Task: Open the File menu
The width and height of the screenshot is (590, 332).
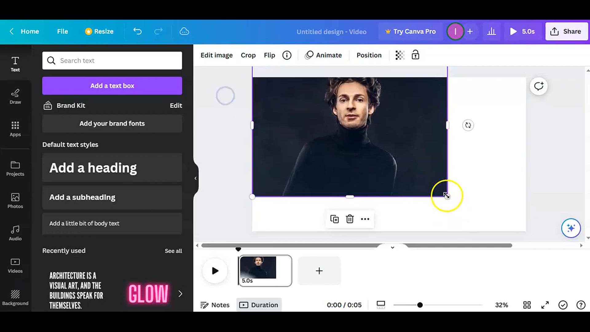Action: coord(62,31)
